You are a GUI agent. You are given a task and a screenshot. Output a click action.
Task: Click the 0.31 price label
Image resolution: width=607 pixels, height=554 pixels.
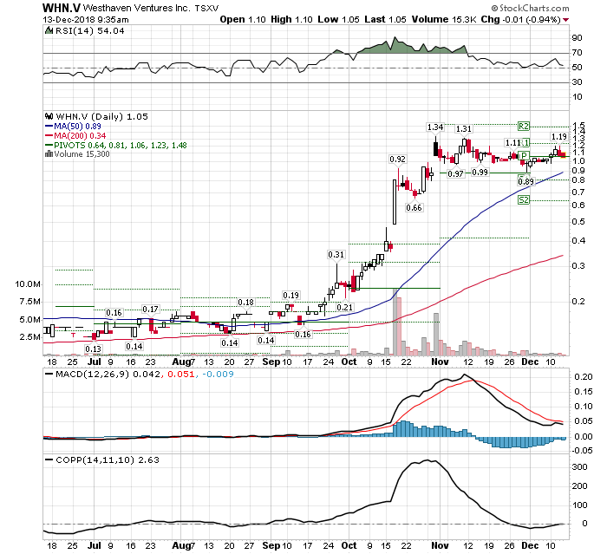336,255
